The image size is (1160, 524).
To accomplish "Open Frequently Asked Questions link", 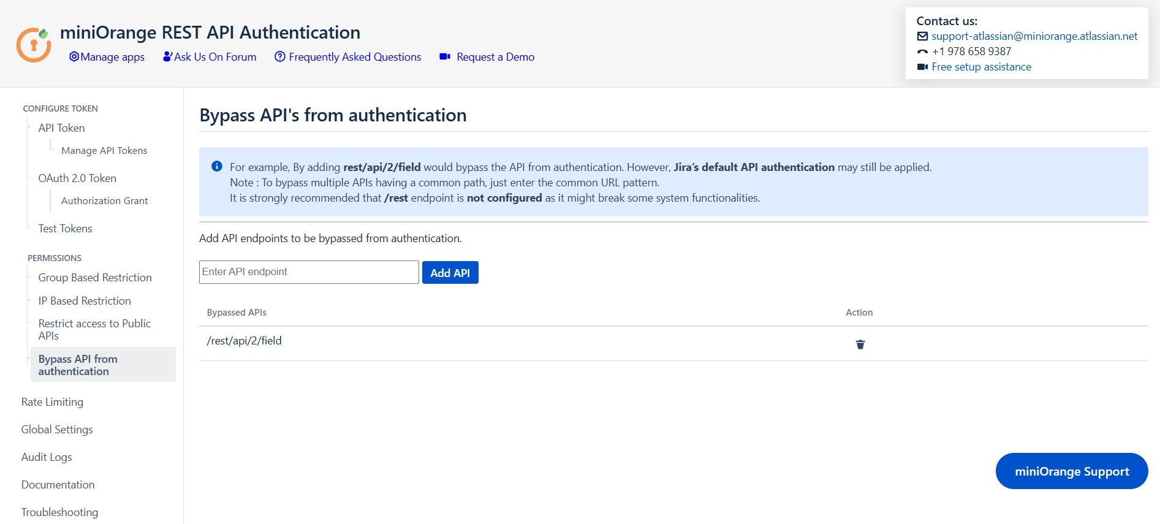I will pos(355,57).
